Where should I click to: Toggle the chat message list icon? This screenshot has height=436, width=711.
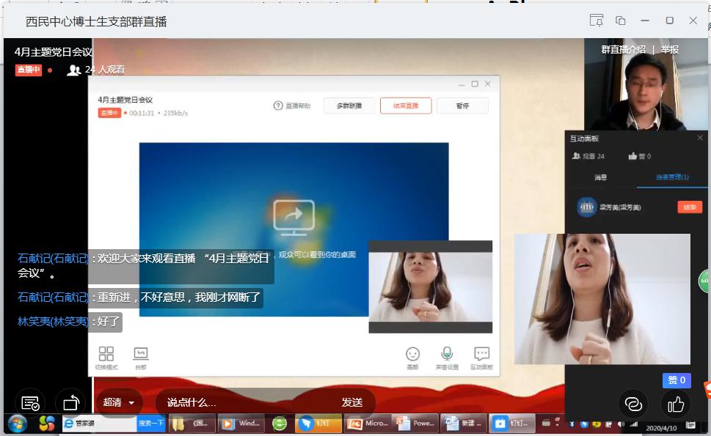click(30, 403)
